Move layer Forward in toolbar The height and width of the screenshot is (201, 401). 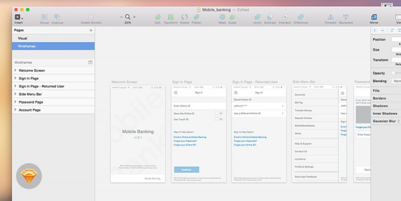click(331, 18)
